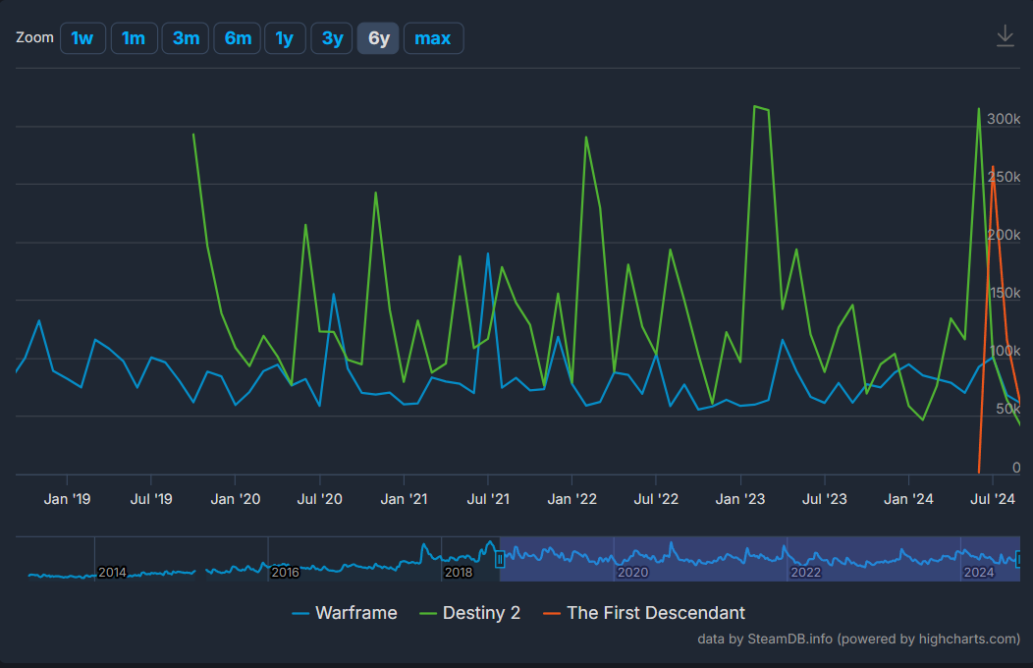Image resolution: width=1033 pixels, height=668 pixels.
Task: Click the Jul '20 x-axis label
Action: (319, 499)
